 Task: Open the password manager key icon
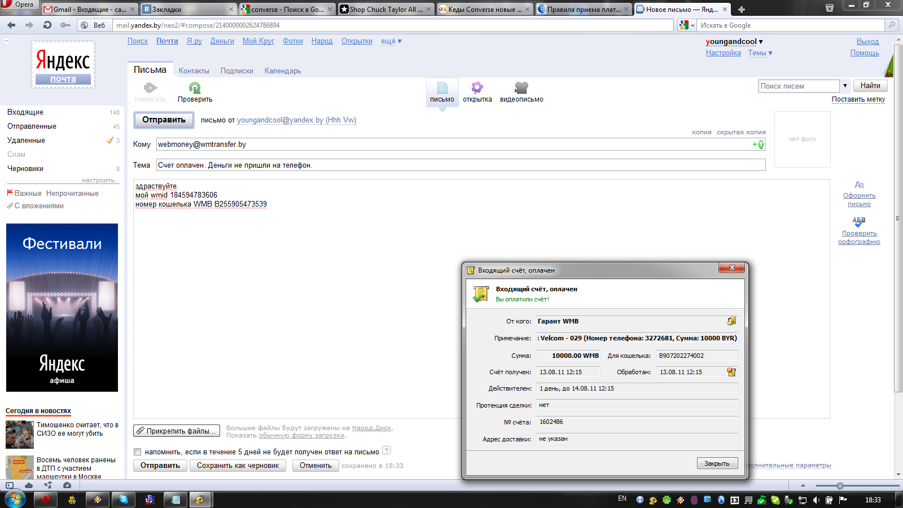pos(65,25)
